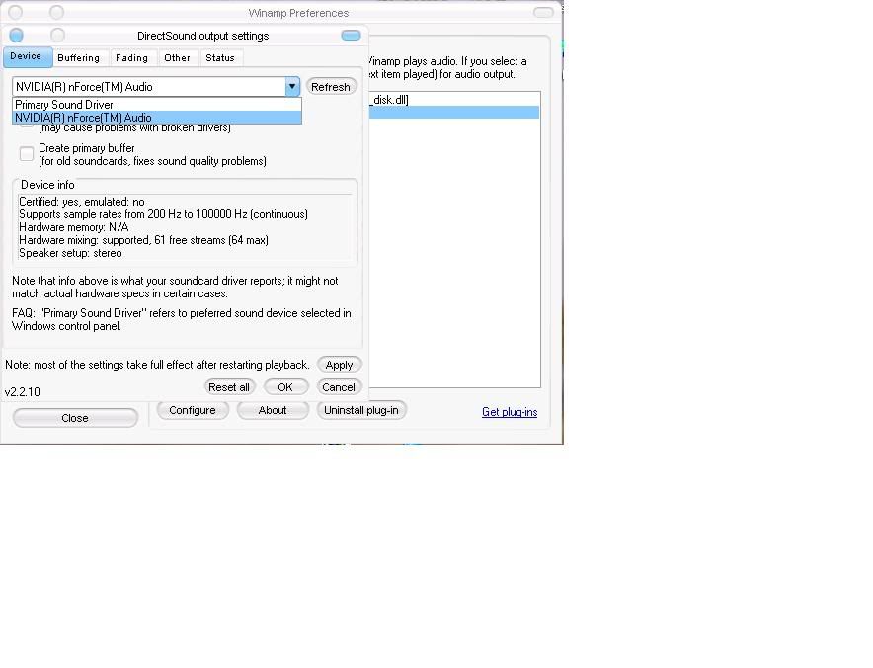Collapse the device dropdown arrow

pos(292,87)
